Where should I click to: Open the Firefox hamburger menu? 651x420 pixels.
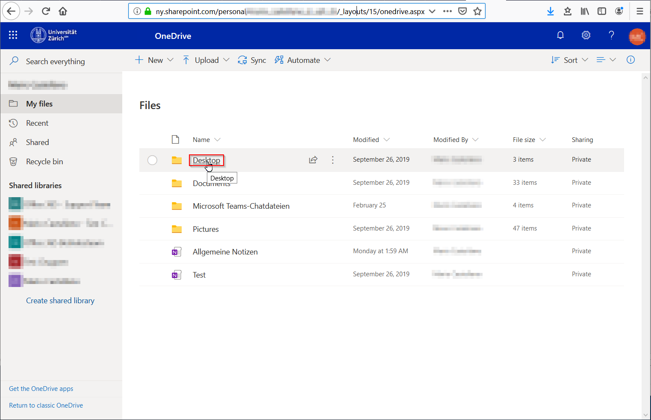coord(640,11)
